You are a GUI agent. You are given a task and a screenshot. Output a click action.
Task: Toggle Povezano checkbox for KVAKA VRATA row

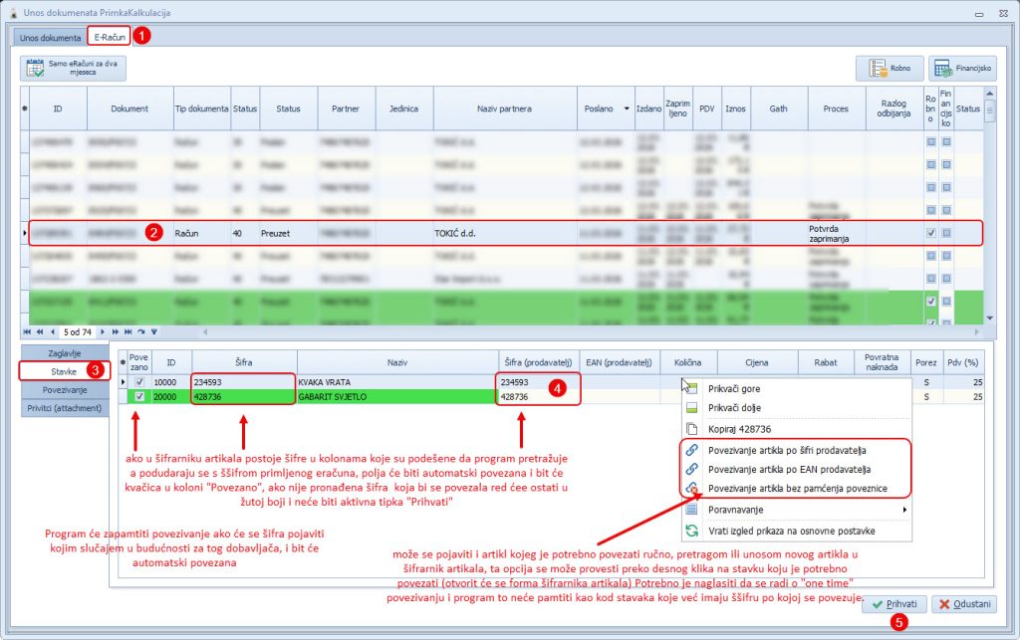coord(138,382)
